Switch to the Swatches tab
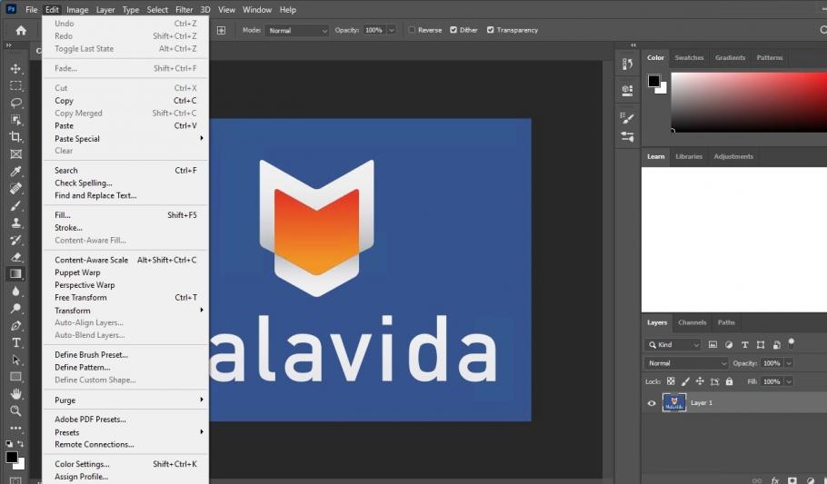Screen dimensions: 827x484 689,57
